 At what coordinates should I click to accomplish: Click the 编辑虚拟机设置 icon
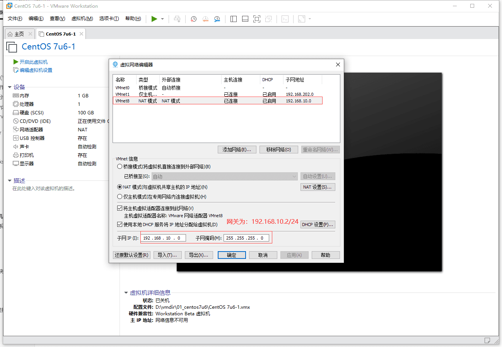pyautogui.click(x=15, y=70)
